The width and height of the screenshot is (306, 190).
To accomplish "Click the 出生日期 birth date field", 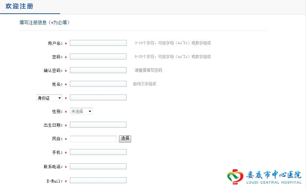I will click(98, 125).
